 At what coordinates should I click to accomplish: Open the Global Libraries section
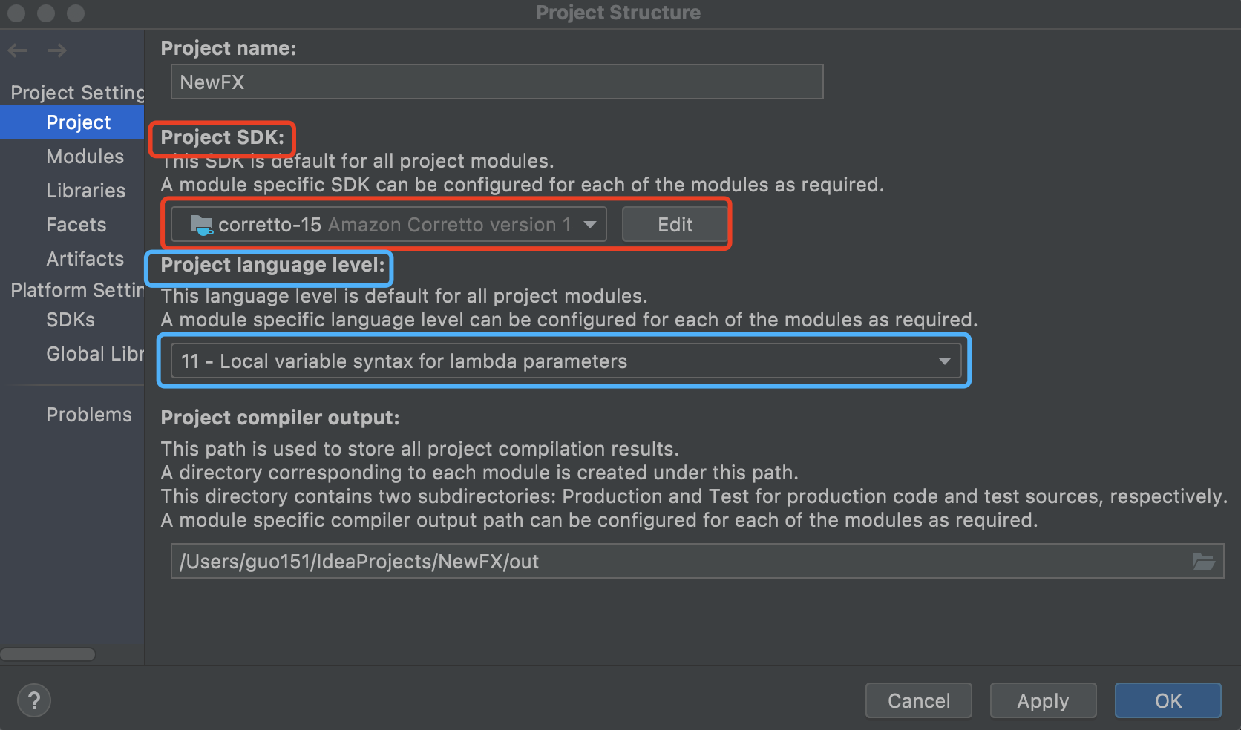click(x=94, y=354)
